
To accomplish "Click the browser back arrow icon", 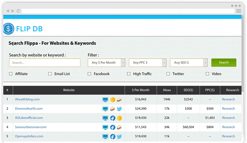I will [x=8, y=11].
